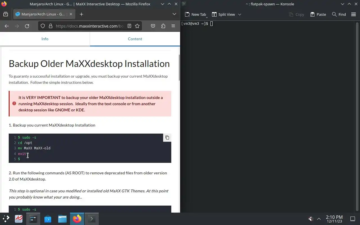Expand the Split View dropdown chevron

click(x=240, y=14)
